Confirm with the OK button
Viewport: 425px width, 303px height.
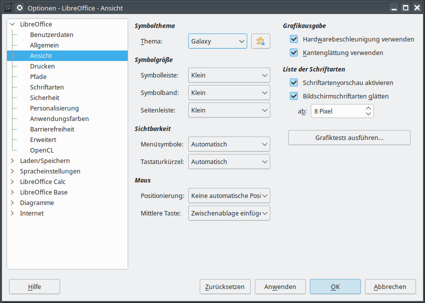coord(335,286)
